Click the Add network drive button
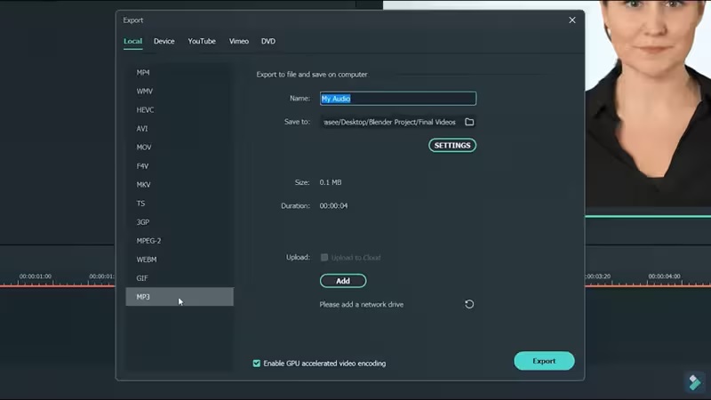The width and height of the screenshot is (711, 400). 343,281
